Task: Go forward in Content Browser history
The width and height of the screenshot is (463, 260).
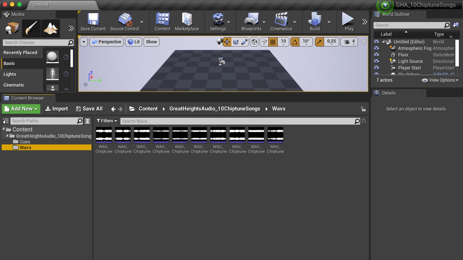Action: coord(120,109)
